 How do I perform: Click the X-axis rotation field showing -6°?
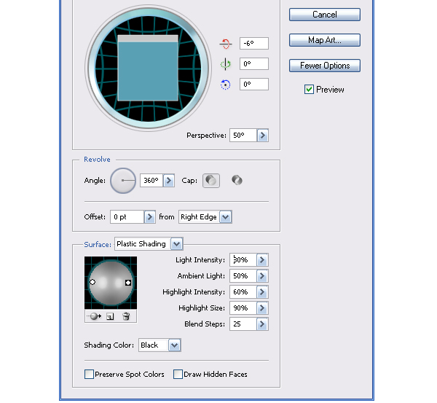point(254,44)
